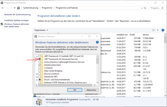167x107 pixels.
Task: Toggle Einfache TCPIP-Dienste checkbox
Action: coord(40,82)
